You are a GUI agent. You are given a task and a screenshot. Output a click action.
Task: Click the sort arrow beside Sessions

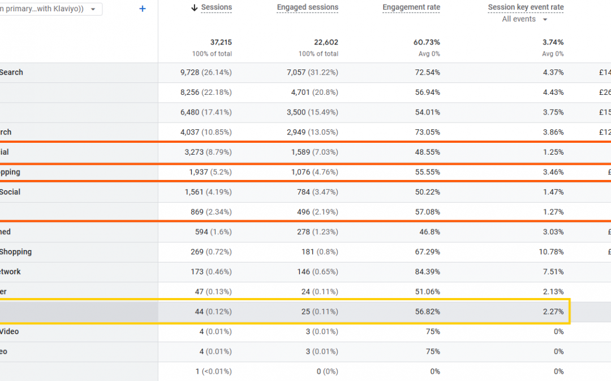point(195,7)
